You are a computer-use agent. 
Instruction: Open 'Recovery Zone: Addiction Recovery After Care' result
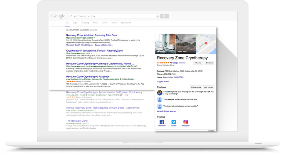(91, 35)
